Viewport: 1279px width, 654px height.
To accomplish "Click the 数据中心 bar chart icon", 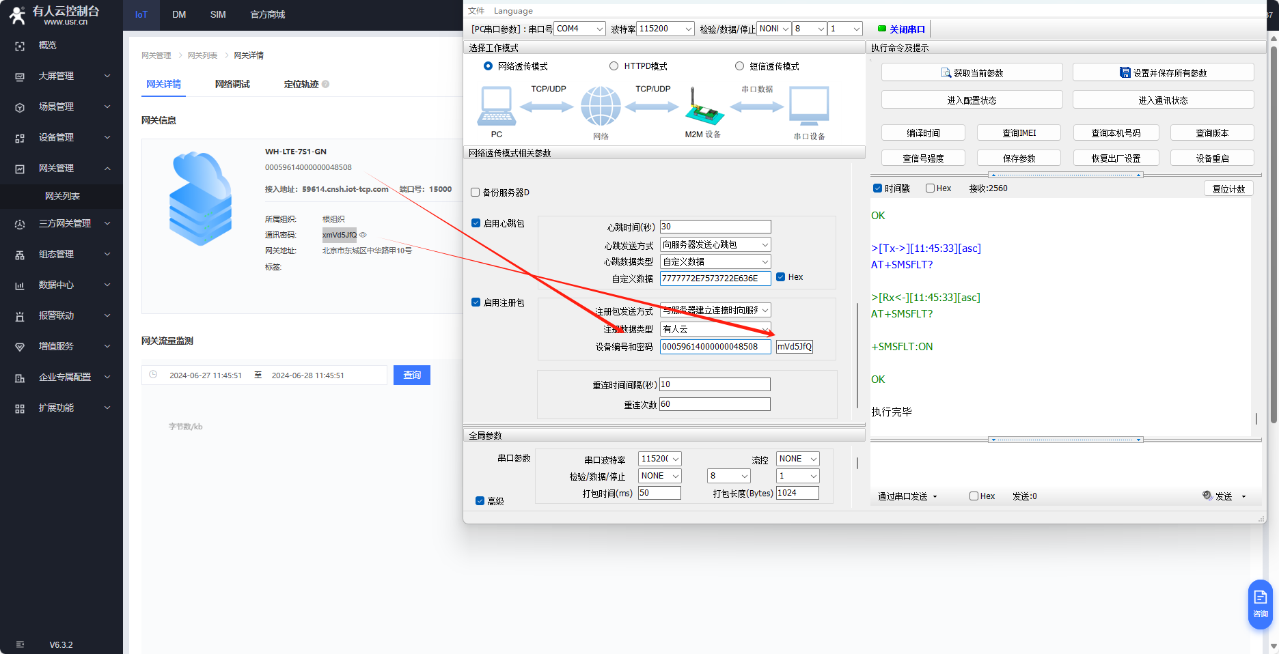I will coord(20,285).
